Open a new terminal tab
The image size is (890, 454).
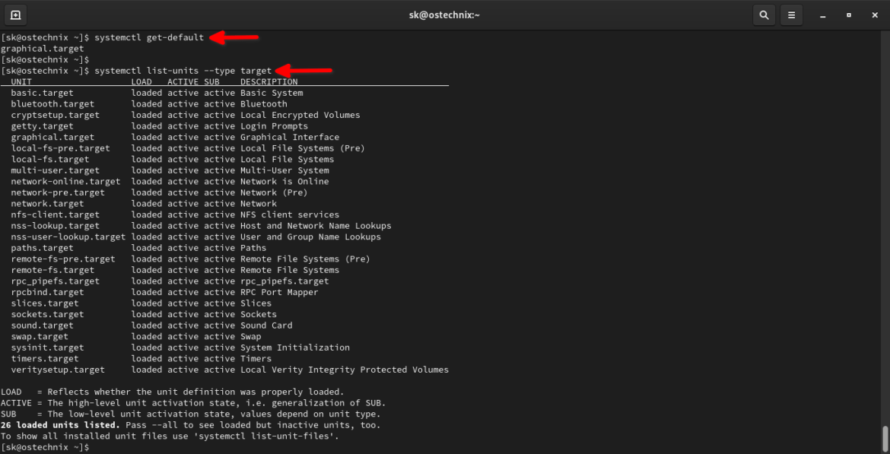point(15,14)
